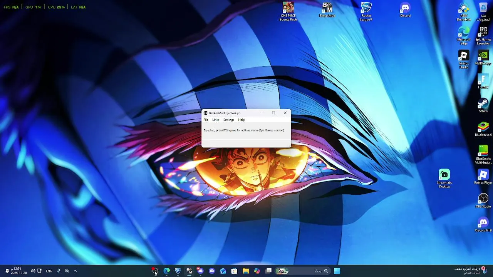This screenshot has width=493, height=277.
Task: Select the Recycle Bin desktop icon
Action: tap(483, 12)
